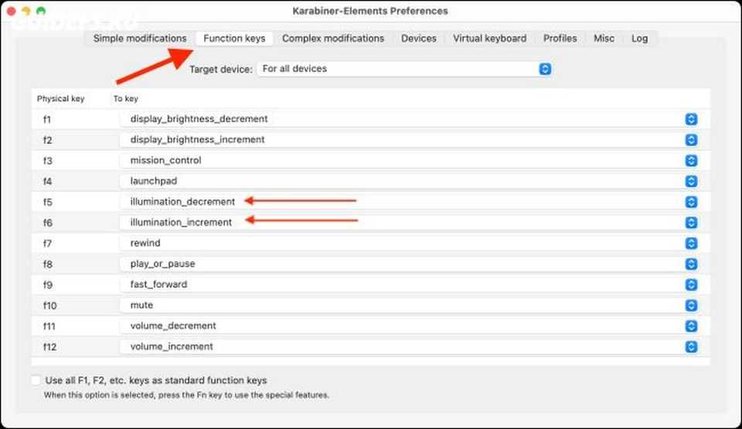The width and height of the screenshot is (742, 429).
Task: Open the Complex modifications tab
Action: click(x=332, y=38)
